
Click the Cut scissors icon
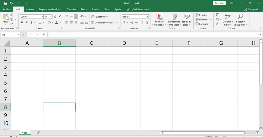click(12, 15)
